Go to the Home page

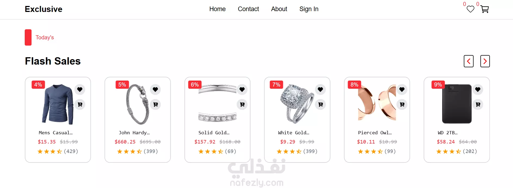point(217,9)
